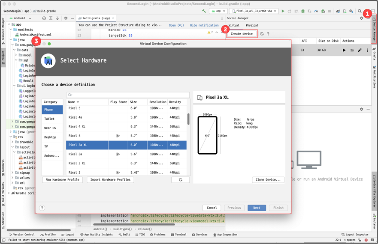Expand the values folder node
This screenshot has height=244, width=378.
(12, 178)
